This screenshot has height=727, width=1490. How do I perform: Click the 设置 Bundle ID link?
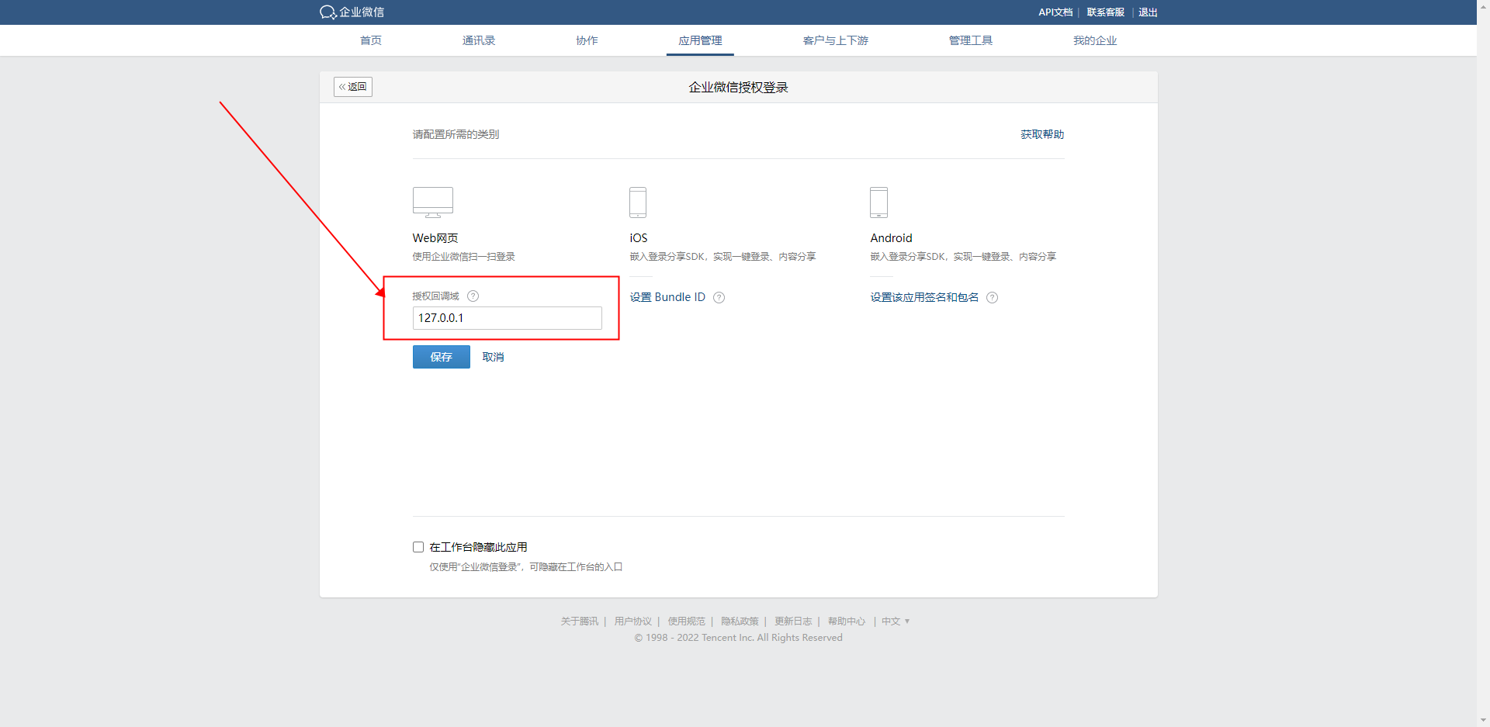[x=667, y=297]
